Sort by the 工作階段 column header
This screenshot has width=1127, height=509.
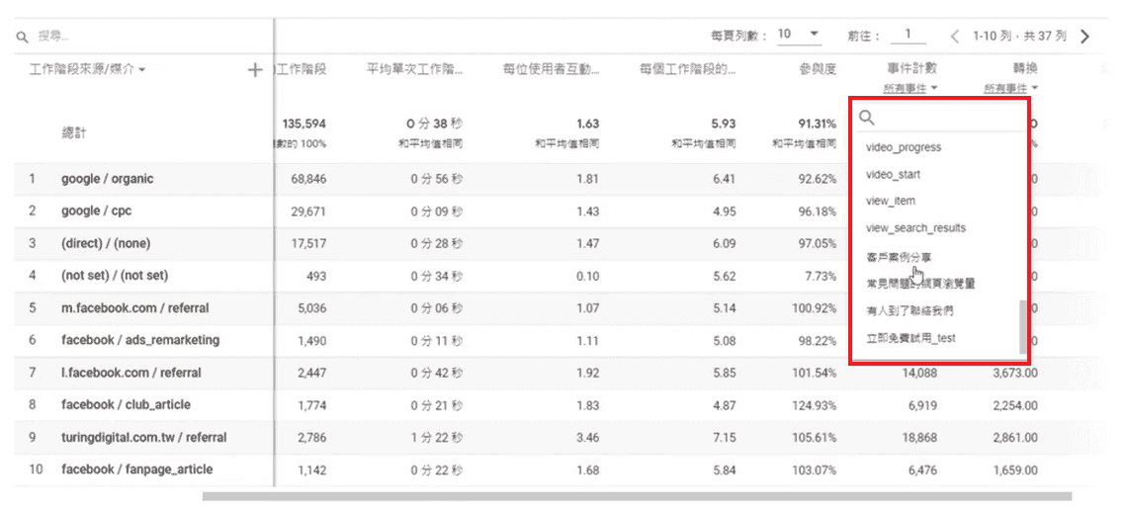[x=302, y=70]
